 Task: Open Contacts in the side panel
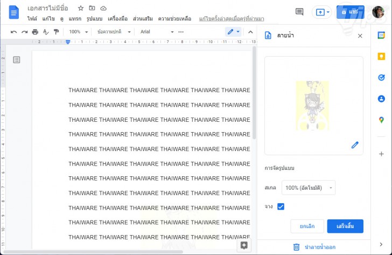point(381,99)
